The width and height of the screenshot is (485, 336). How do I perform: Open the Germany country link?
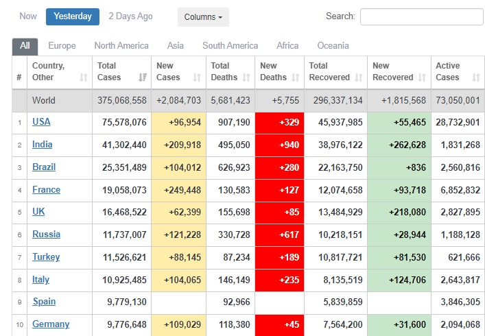pyautogui.click(x=51, y=324)
